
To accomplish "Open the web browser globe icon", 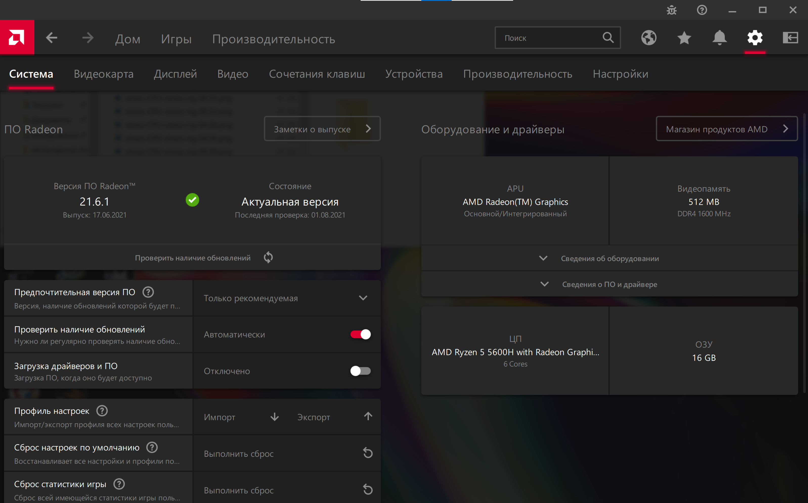I will click(x=649, y=38).
